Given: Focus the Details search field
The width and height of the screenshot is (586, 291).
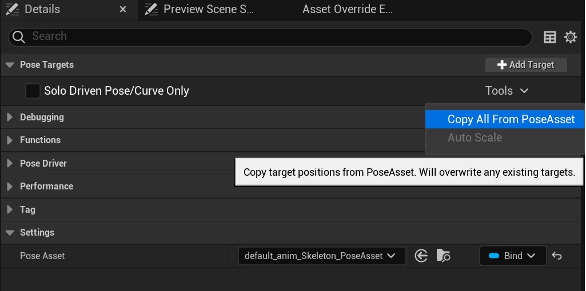Looking at the screenshot, I should pyautogui.click(x=274, y=37).
